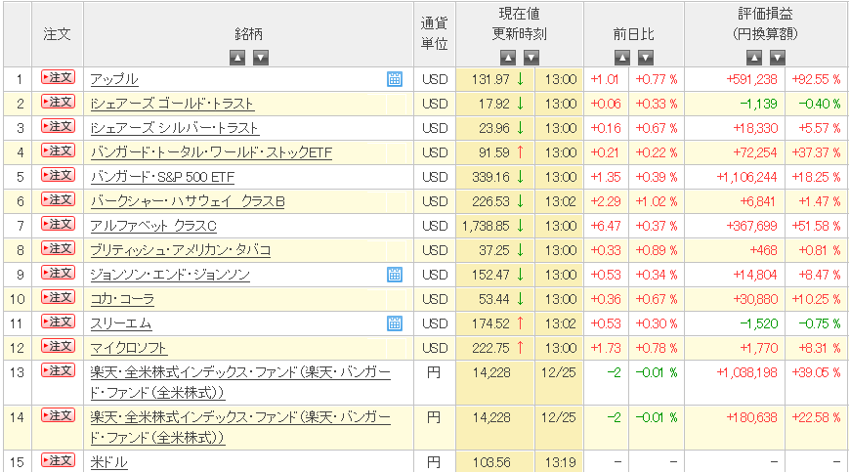Open calendar icon for アップル
Viewport: 850px width, 473px height.
(395, 79)
